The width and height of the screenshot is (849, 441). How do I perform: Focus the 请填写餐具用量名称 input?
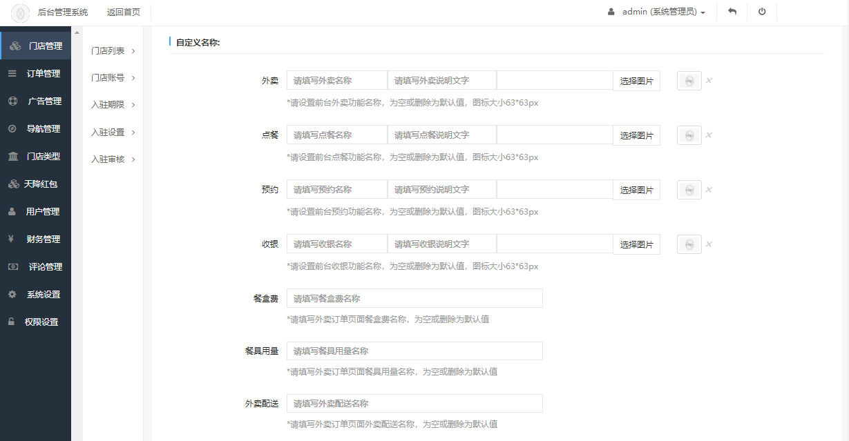(414, 351)
